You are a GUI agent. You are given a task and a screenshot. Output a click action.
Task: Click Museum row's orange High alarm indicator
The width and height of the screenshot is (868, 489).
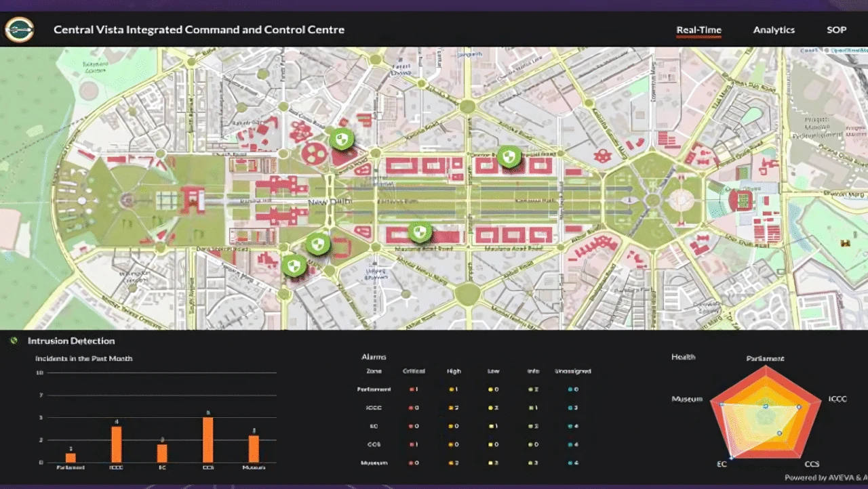point(451,463)
